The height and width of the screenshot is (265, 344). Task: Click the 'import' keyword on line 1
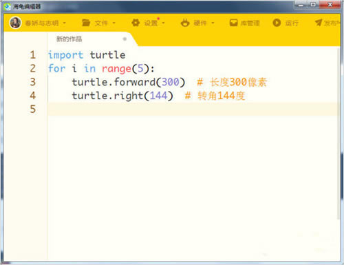tap(65, 55)
